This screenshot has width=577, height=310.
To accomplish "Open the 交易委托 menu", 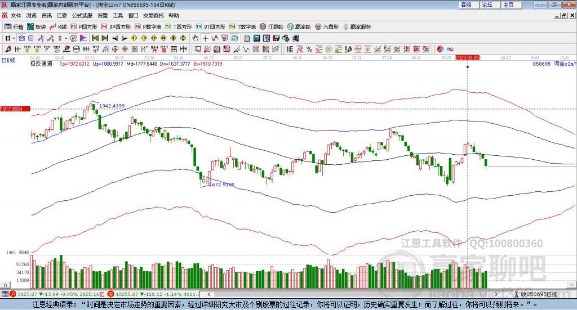I will (153, 15).
